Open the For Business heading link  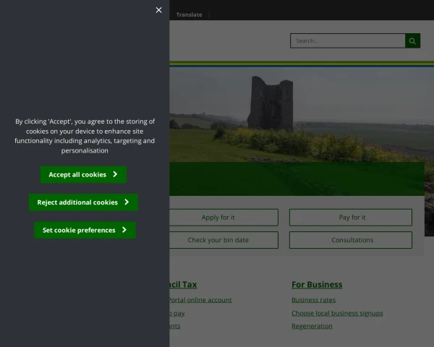317,285
